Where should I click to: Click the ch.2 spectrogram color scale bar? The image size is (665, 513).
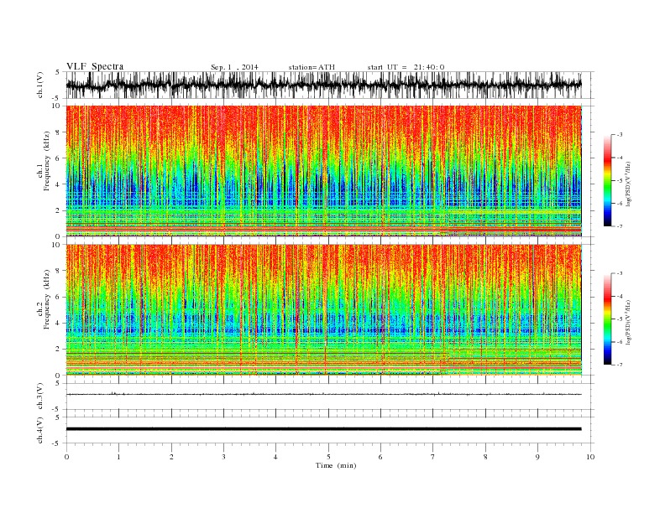(x=607, y=319)
